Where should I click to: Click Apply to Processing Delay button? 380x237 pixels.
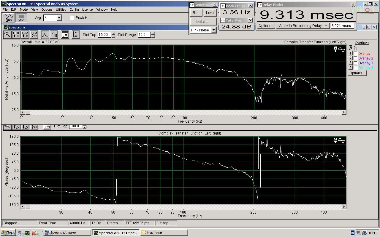coord(303,26)
